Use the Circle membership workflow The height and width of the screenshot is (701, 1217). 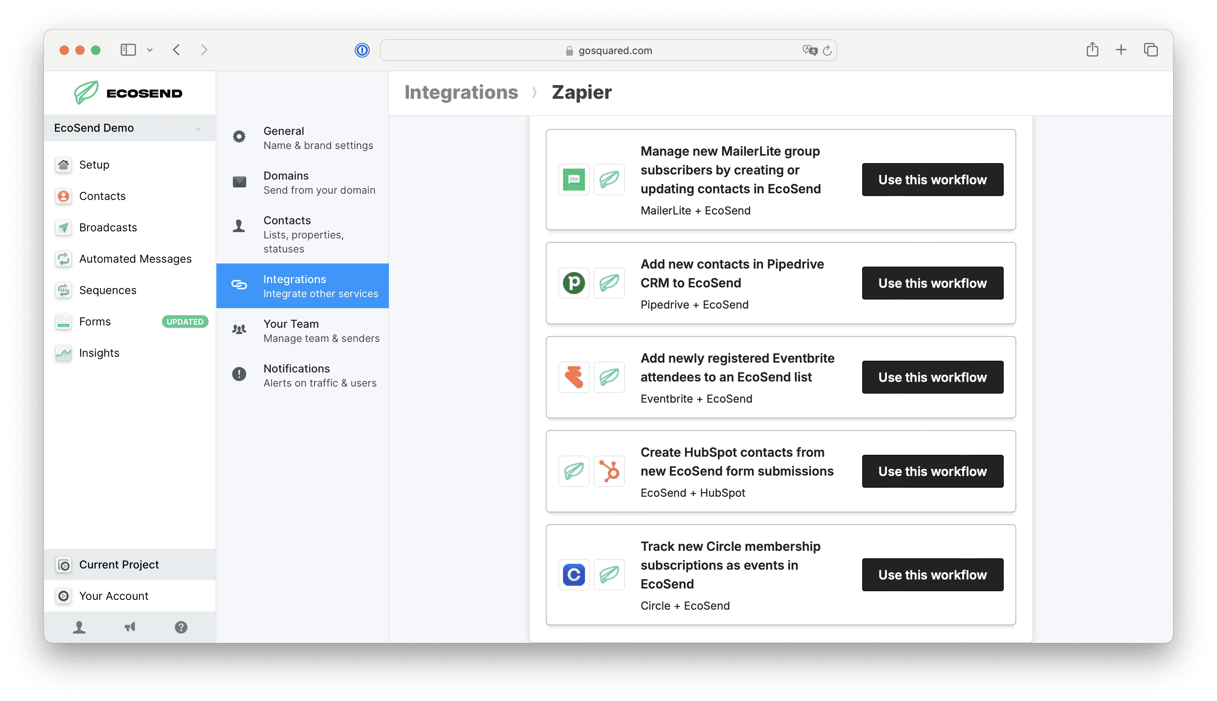tap(932, 575)
